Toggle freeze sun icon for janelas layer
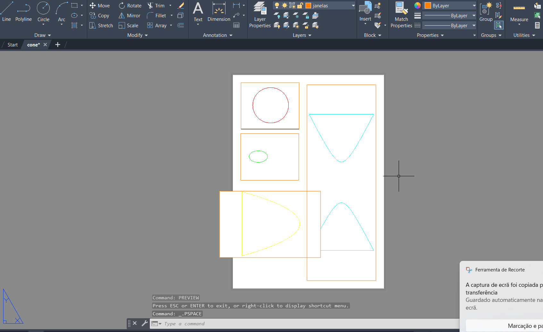The image size is (543, 332). coord(284,6)
